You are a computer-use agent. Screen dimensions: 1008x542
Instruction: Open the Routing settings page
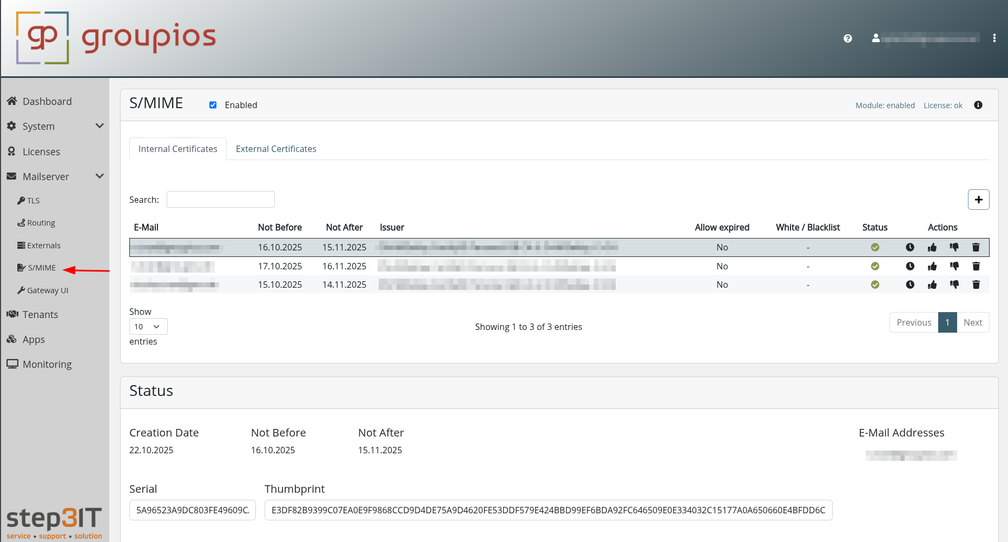[40, 222]
